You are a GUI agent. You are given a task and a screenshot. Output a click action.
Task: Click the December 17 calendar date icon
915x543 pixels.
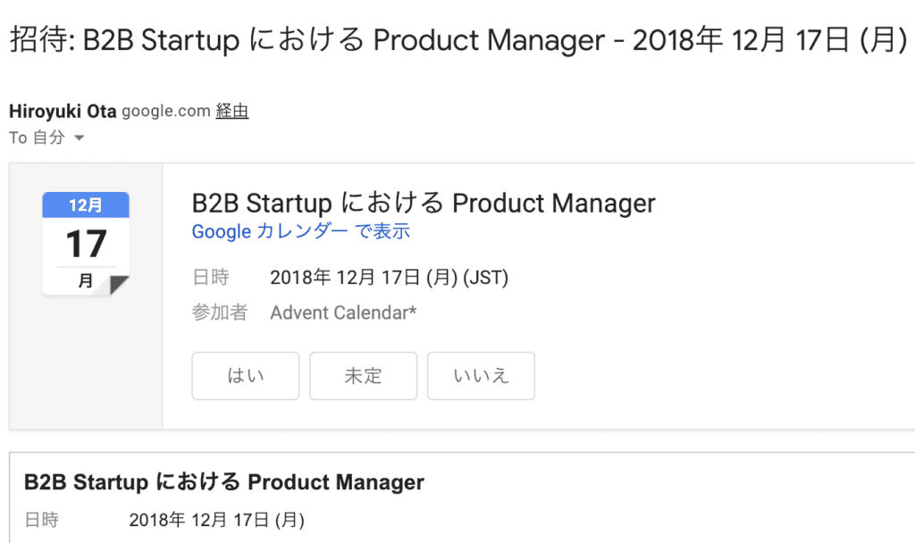tap(86, 244)
